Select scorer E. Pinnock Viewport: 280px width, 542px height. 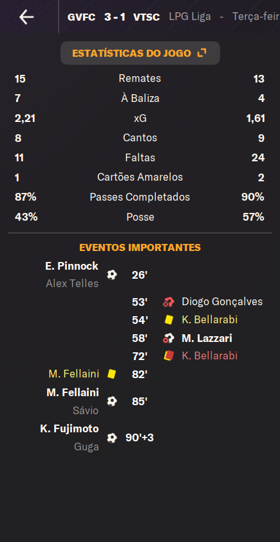[x=71, y=266]
